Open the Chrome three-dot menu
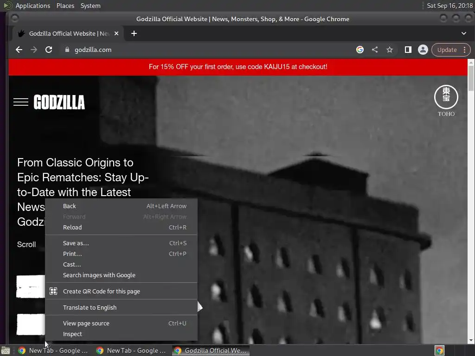 [x=465, y=50]
